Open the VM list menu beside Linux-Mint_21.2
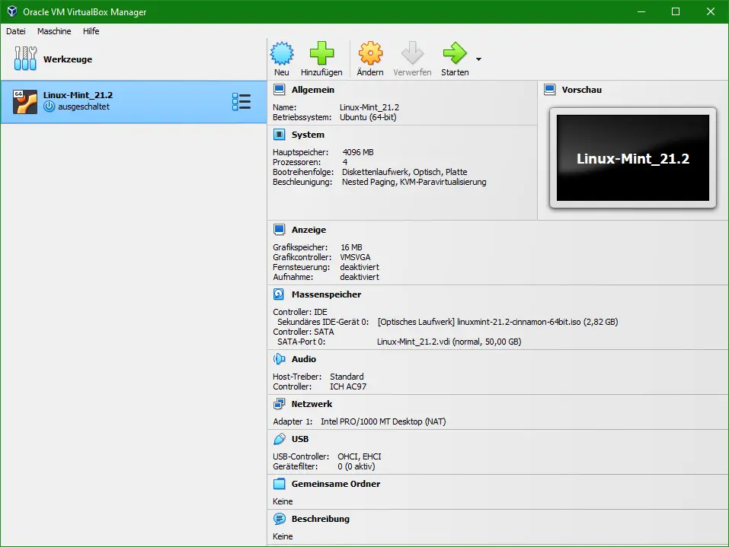Viewport: 729px width, 547px height. pyautogui.click(x=241, y=100)
